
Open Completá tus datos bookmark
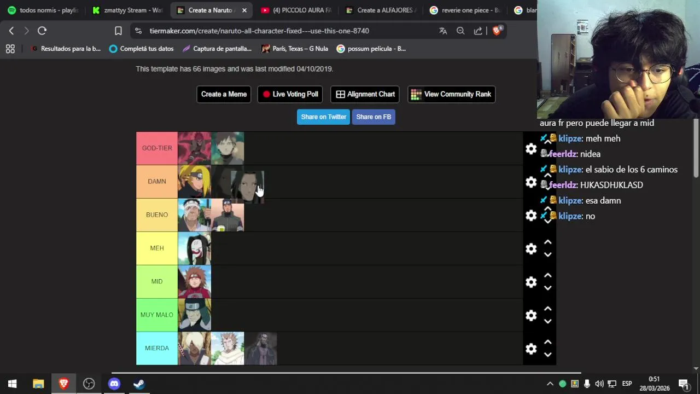coord(141,49)
